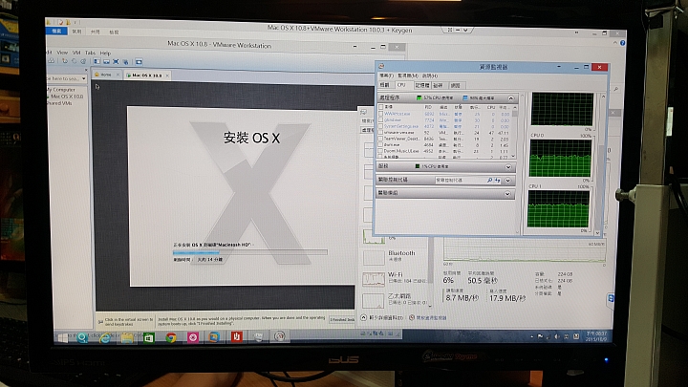
Task: Open the Disk tab in Resource Monitor
Action: point(439,85)
